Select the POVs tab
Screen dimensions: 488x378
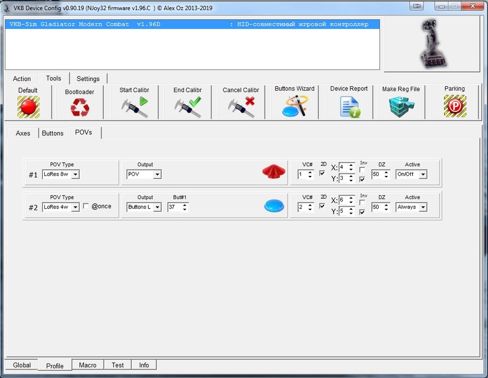point(83,133)
